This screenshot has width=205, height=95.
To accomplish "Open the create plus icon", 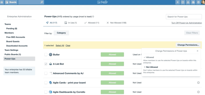I will click(178, 2).
